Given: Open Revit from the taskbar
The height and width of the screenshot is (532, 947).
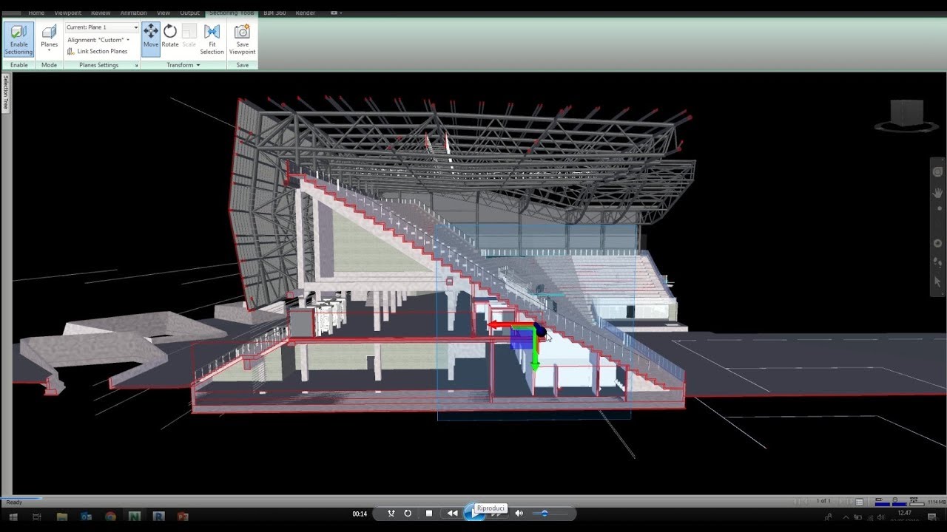Looking at the screenshot, I should click(158, 516).
